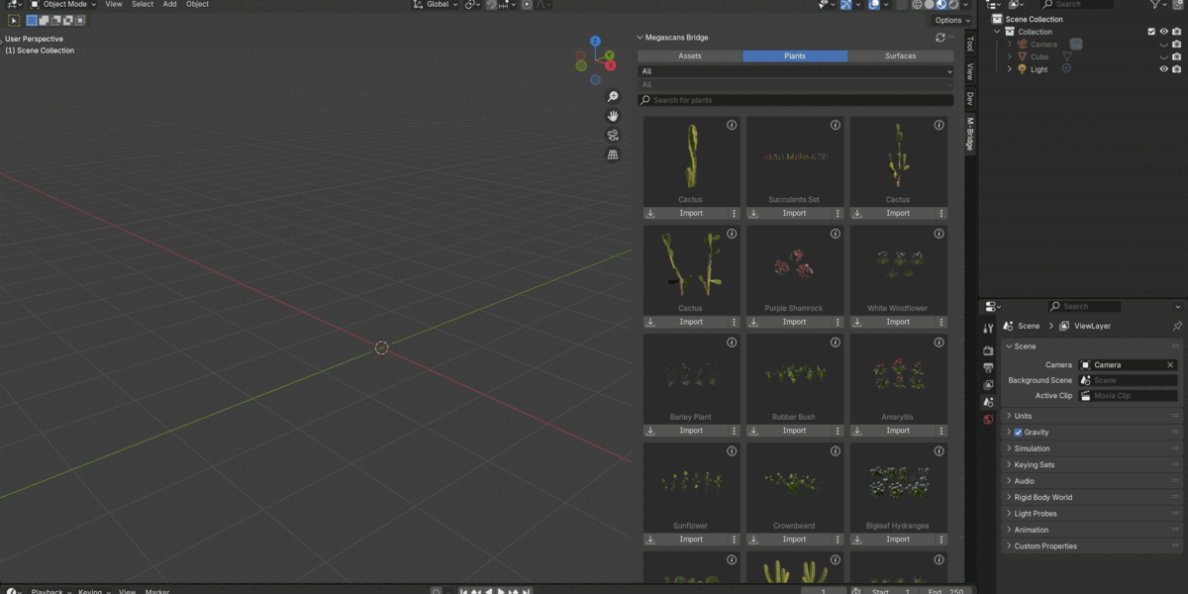Click the viewport zoom magnifier icon

(x=613, y=96)
